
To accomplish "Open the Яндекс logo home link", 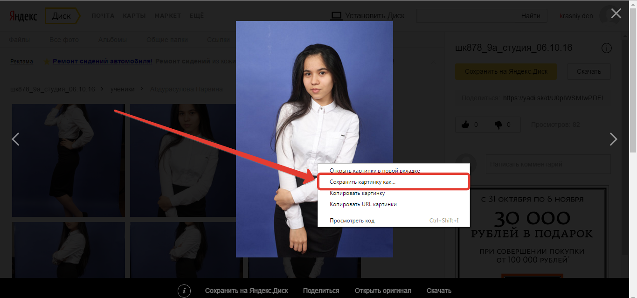I will pos(24,16).
